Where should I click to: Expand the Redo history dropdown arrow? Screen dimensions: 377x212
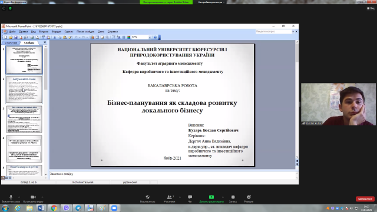87,37
